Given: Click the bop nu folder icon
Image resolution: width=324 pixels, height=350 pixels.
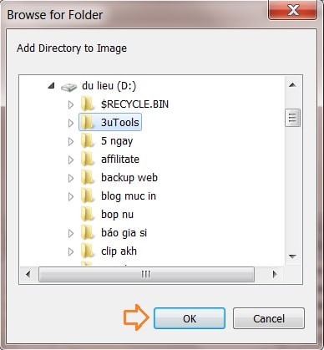Looking at the screenshot, I should click(x=88, y=215).
